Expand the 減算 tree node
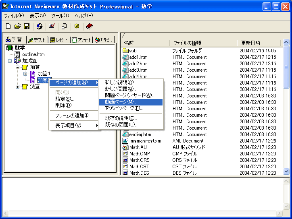 (x=17, y=87)
